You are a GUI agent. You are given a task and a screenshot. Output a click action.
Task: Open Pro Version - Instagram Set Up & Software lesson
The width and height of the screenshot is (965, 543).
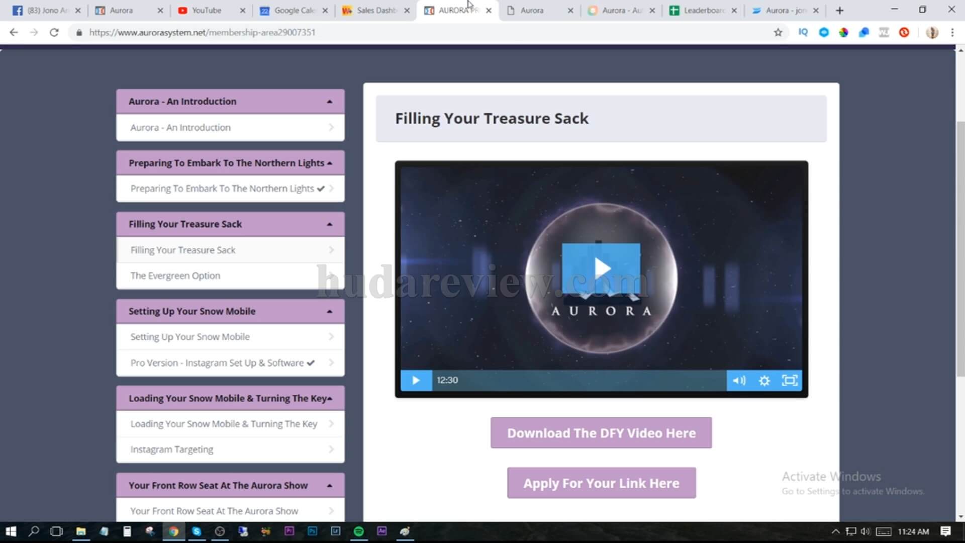[230, 363]
